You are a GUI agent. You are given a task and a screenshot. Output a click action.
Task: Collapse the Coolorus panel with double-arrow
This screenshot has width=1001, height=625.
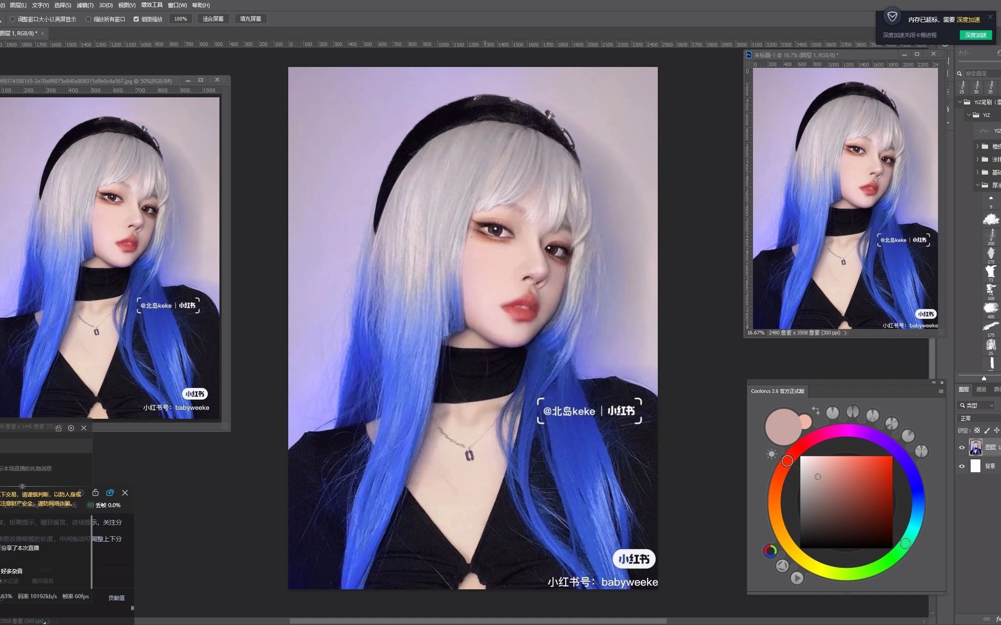pos(934,383)
